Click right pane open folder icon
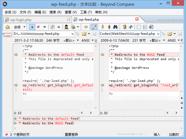Image resolution: width=186 pixels, height=139 pixels. click(170, 34)
